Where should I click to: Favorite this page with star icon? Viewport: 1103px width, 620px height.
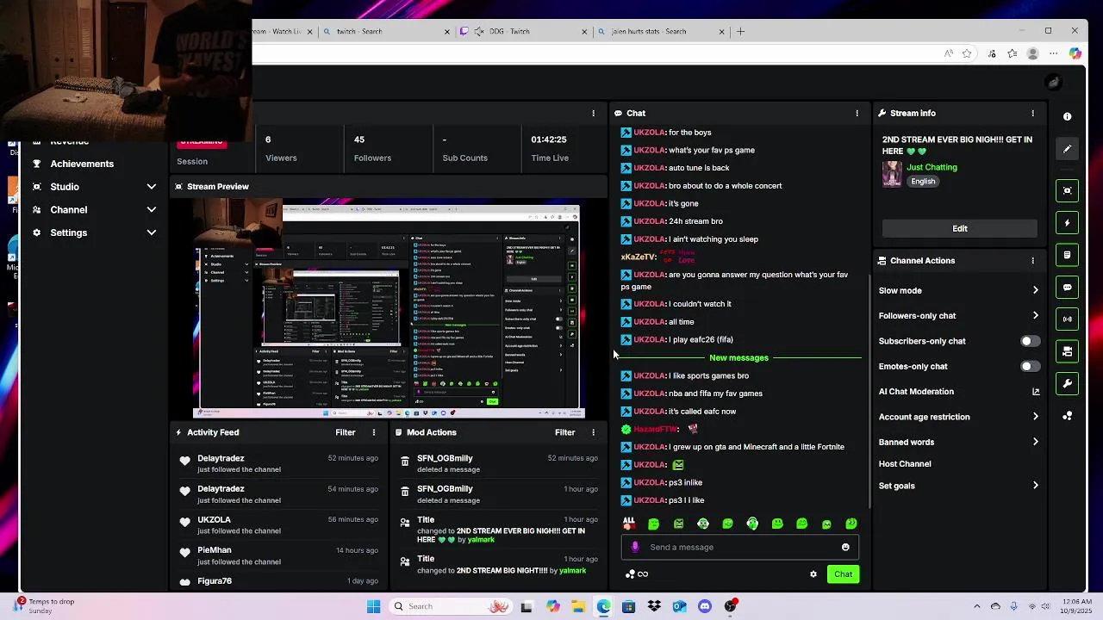(967, 53)
